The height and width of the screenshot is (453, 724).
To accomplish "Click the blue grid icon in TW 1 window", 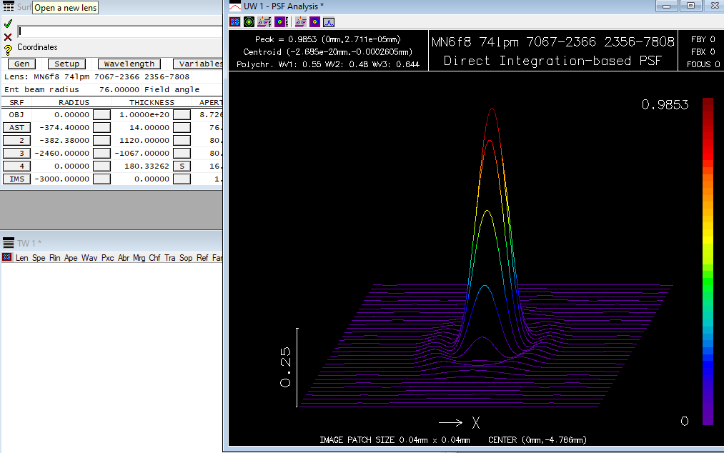I will (7, 257).
